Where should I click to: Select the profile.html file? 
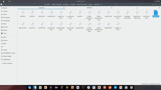[42, 25]
